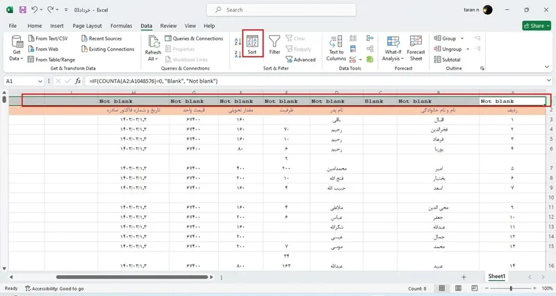
Task: Open the Group dropdown arrow
Action: [462, 38]
